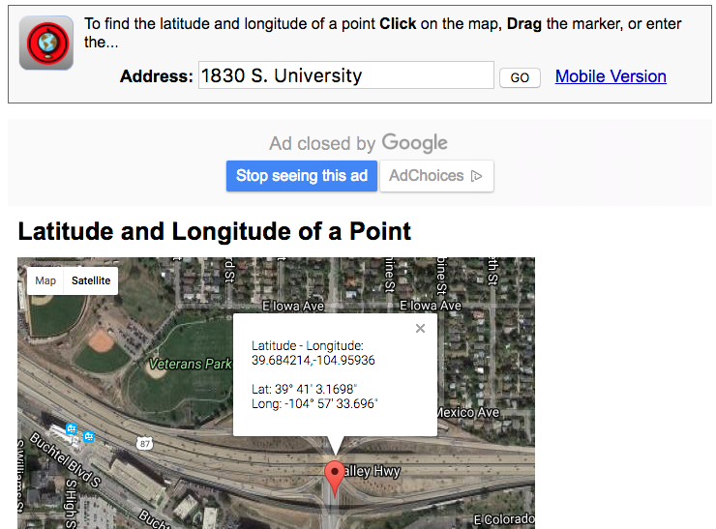This screenshot has width=716, height=529.
Task: Click the AdChoices triangle icon
Action: (476, 176)
